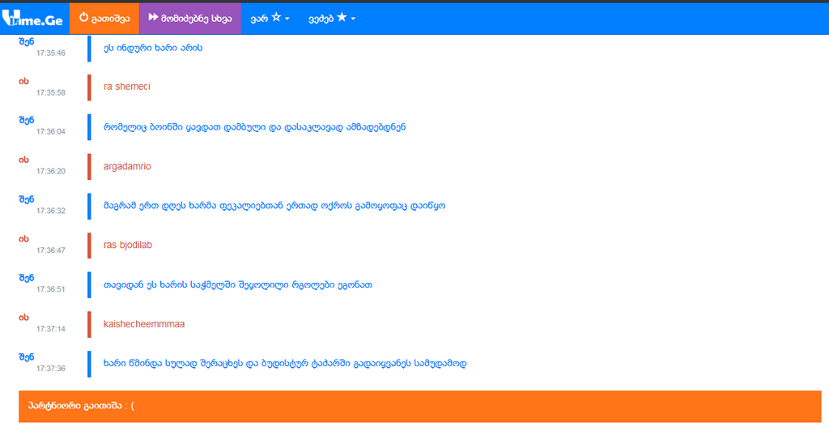Click the timestamp 17:35:46
The width and height of the screenshot is (829, 427).
pyautogui.click(x=51, y=53)
